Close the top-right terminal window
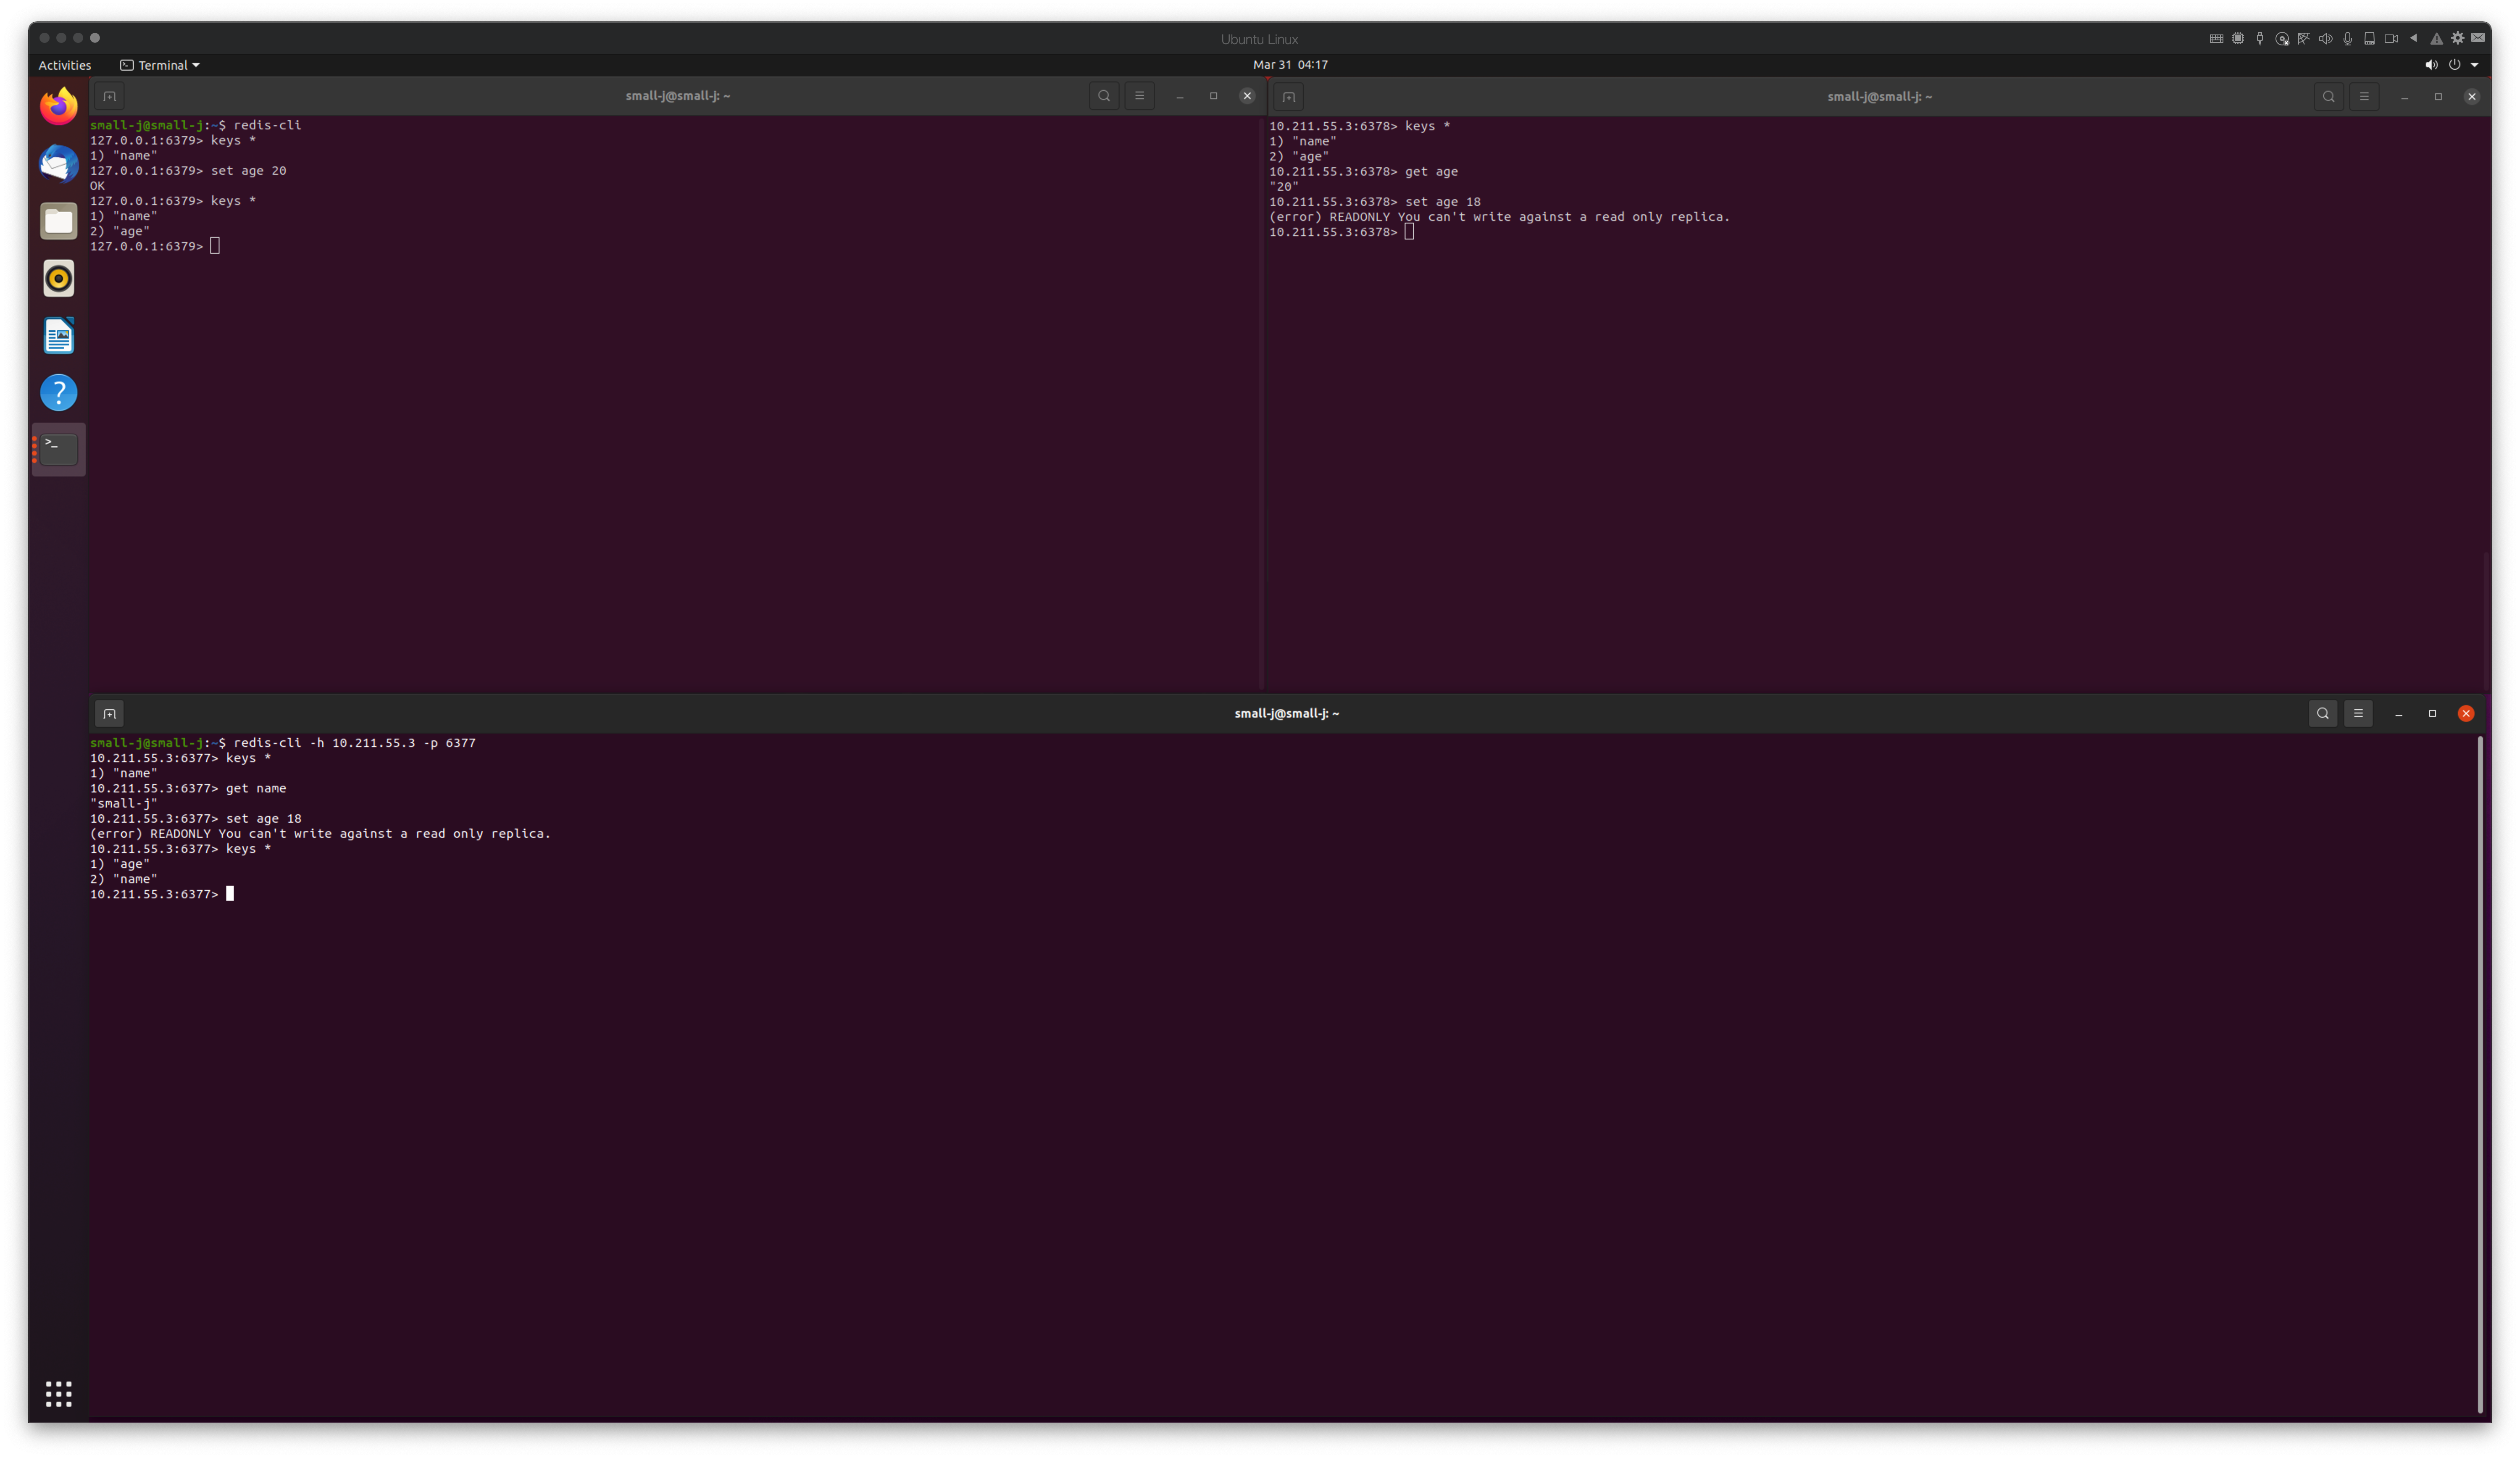The width and height of the screenshot is (2520, 1458). (2472, 97)
